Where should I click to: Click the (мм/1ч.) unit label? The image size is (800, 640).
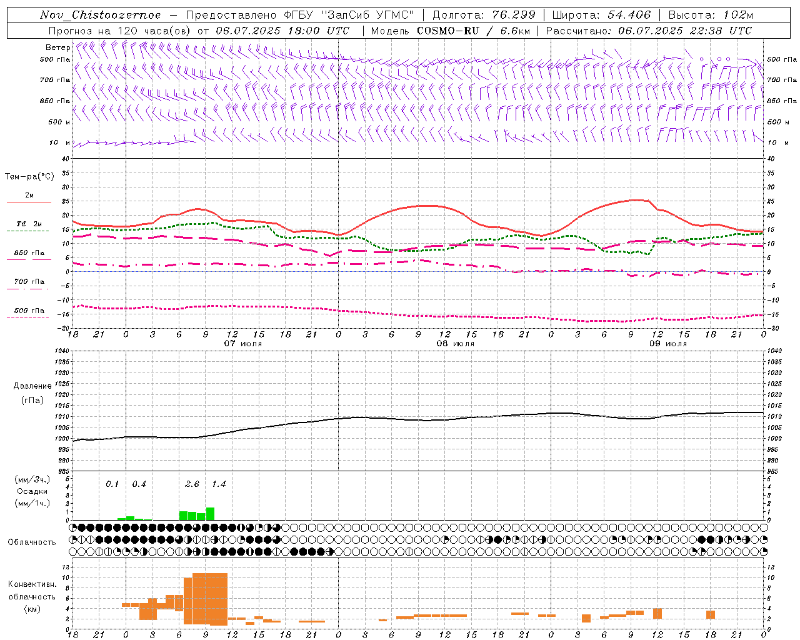[x=32, y=503]
